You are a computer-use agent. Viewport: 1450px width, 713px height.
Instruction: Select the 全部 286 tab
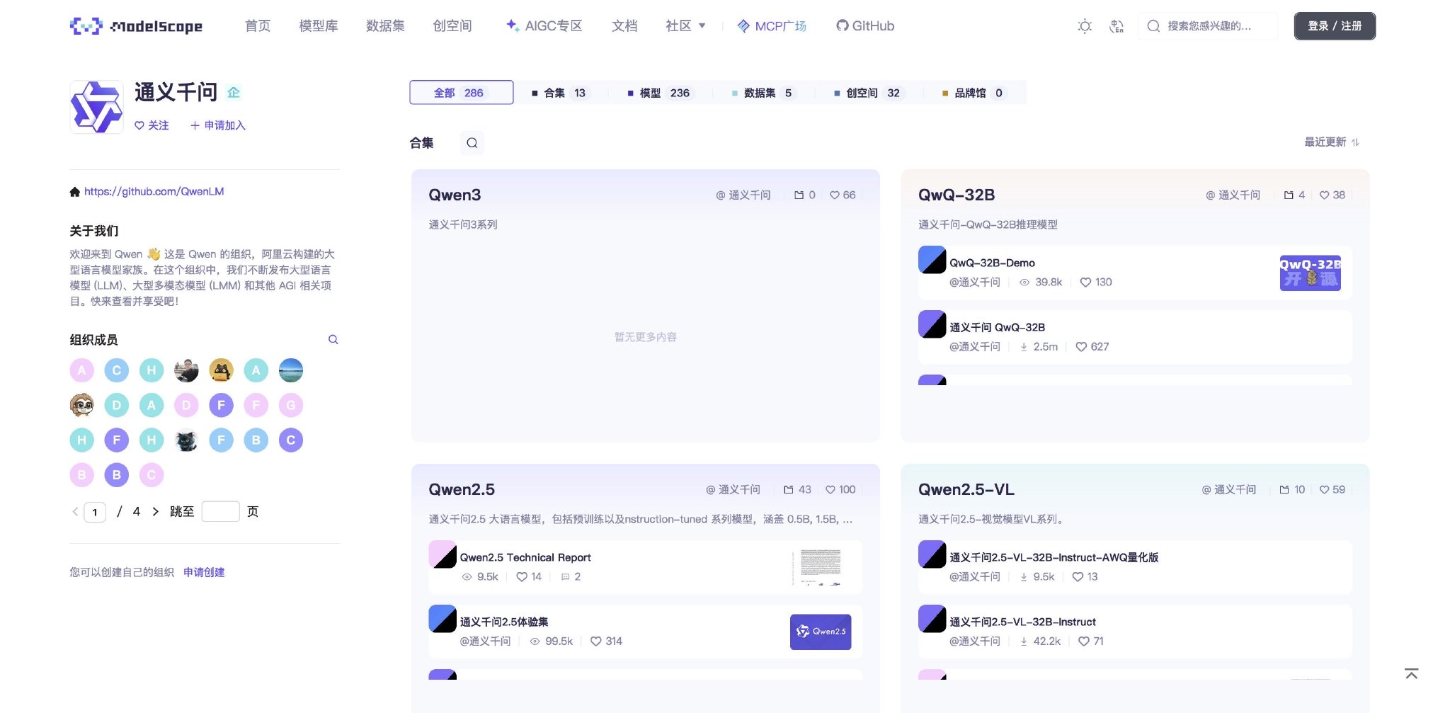[461, 93]
